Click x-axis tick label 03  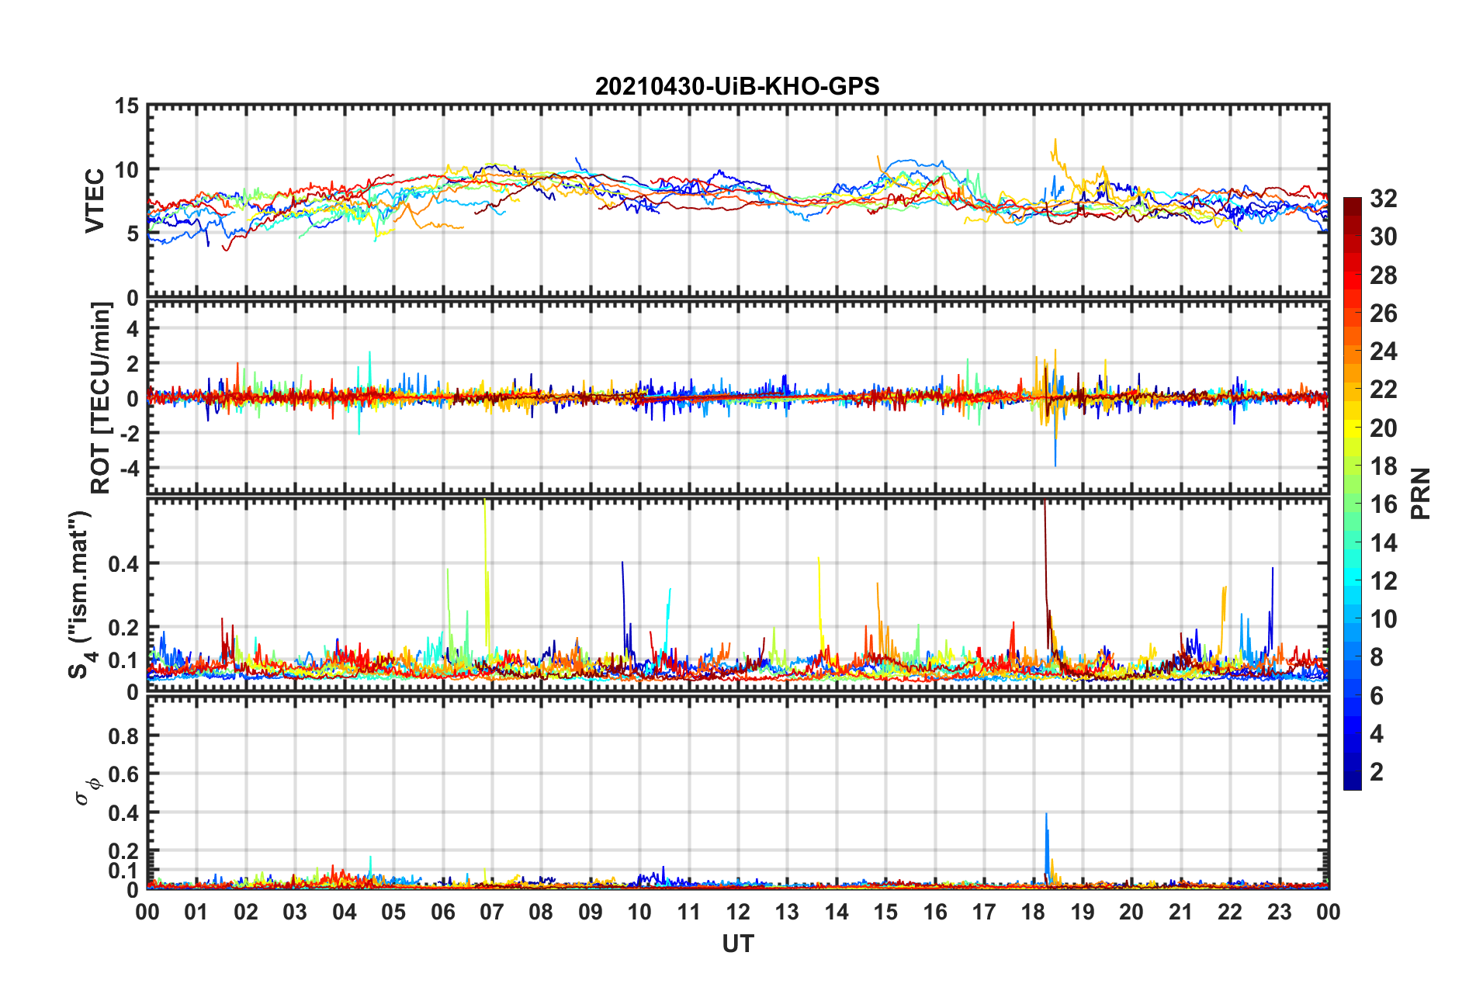(295, 912)
